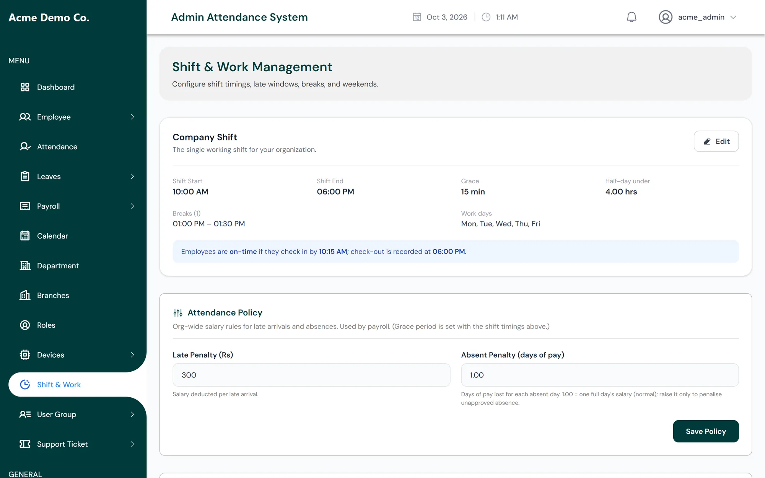Click the Dashboard grid icon

tap(25, 87)
